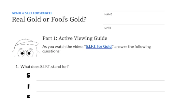Click the bold letter S
Screen dimensions: 175x98
coord(28,75)
